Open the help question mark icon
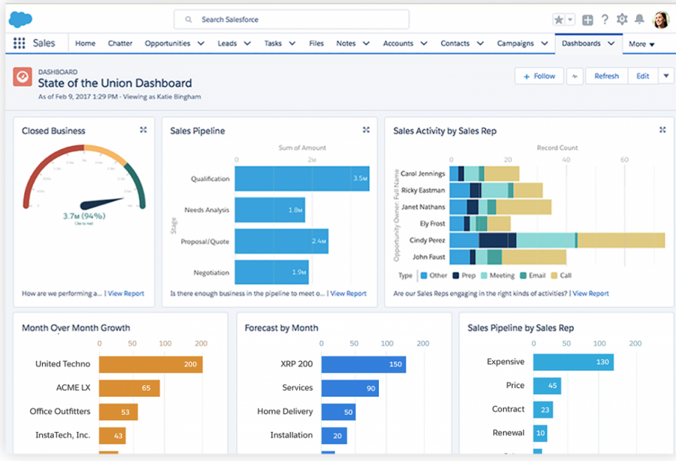 (605, 19)
